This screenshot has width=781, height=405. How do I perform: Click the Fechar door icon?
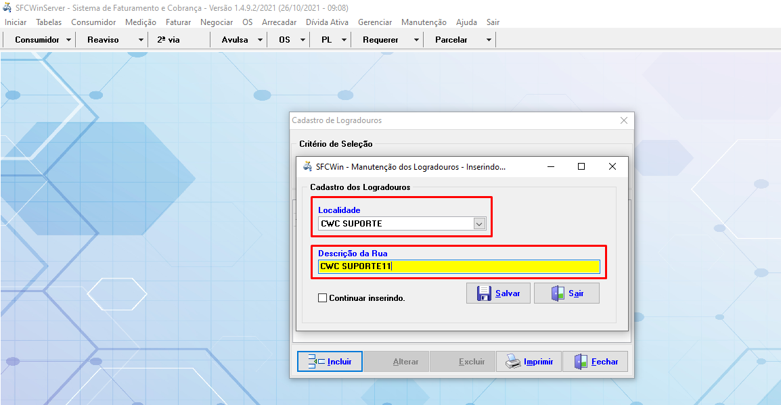tap(581, 362)
